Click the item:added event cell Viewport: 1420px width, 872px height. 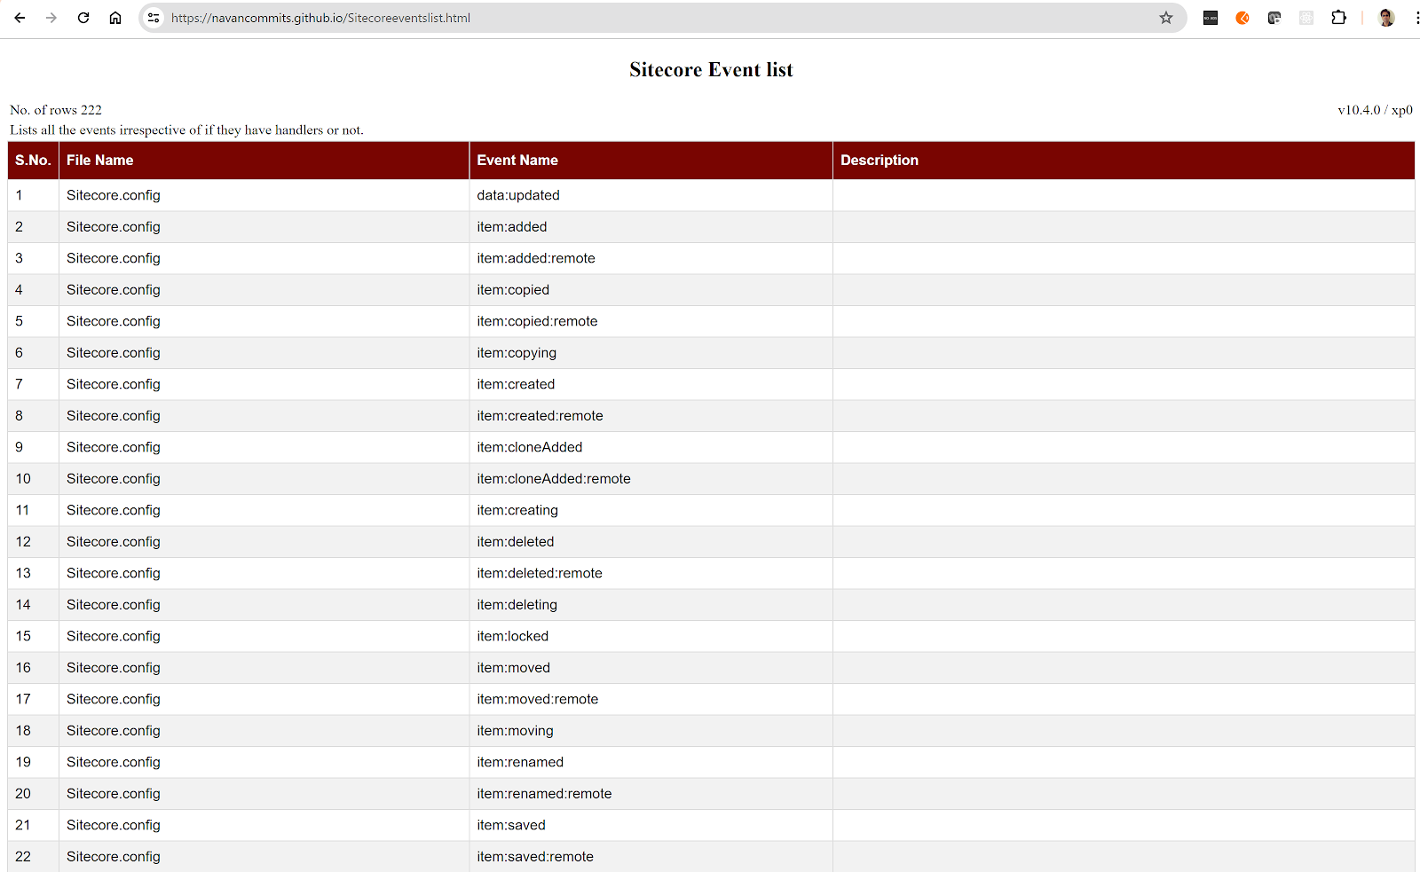[651, 227]
